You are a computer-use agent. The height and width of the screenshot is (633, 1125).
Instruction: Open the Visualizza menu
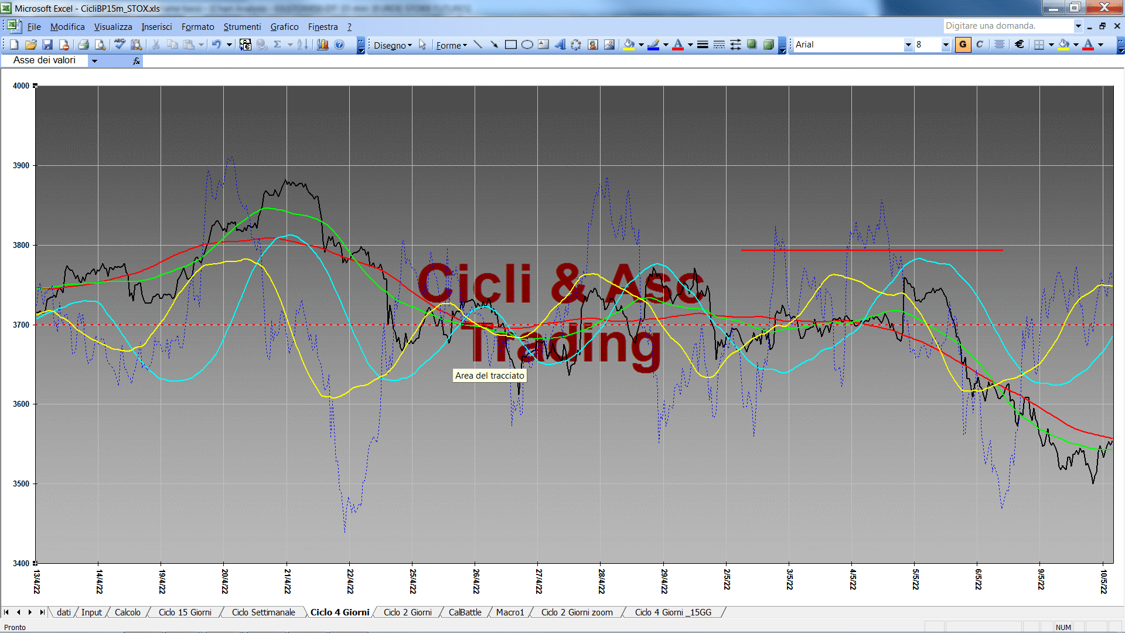click(113, 27)
